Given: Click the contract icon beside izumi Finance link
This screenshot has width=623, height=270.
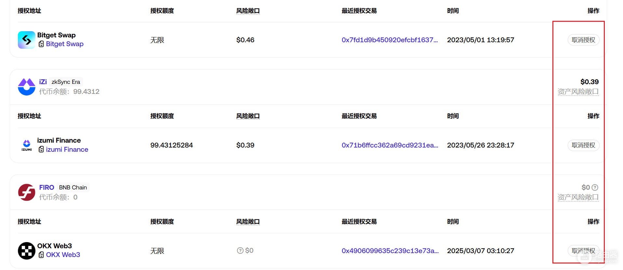Looking at the screenshot, I should pos(41,149).
